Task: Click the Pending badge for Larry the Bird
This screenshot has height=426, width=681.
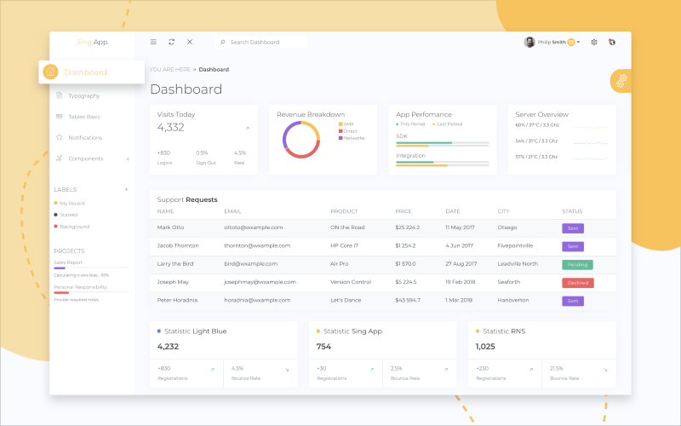Action: pos(577,264)
